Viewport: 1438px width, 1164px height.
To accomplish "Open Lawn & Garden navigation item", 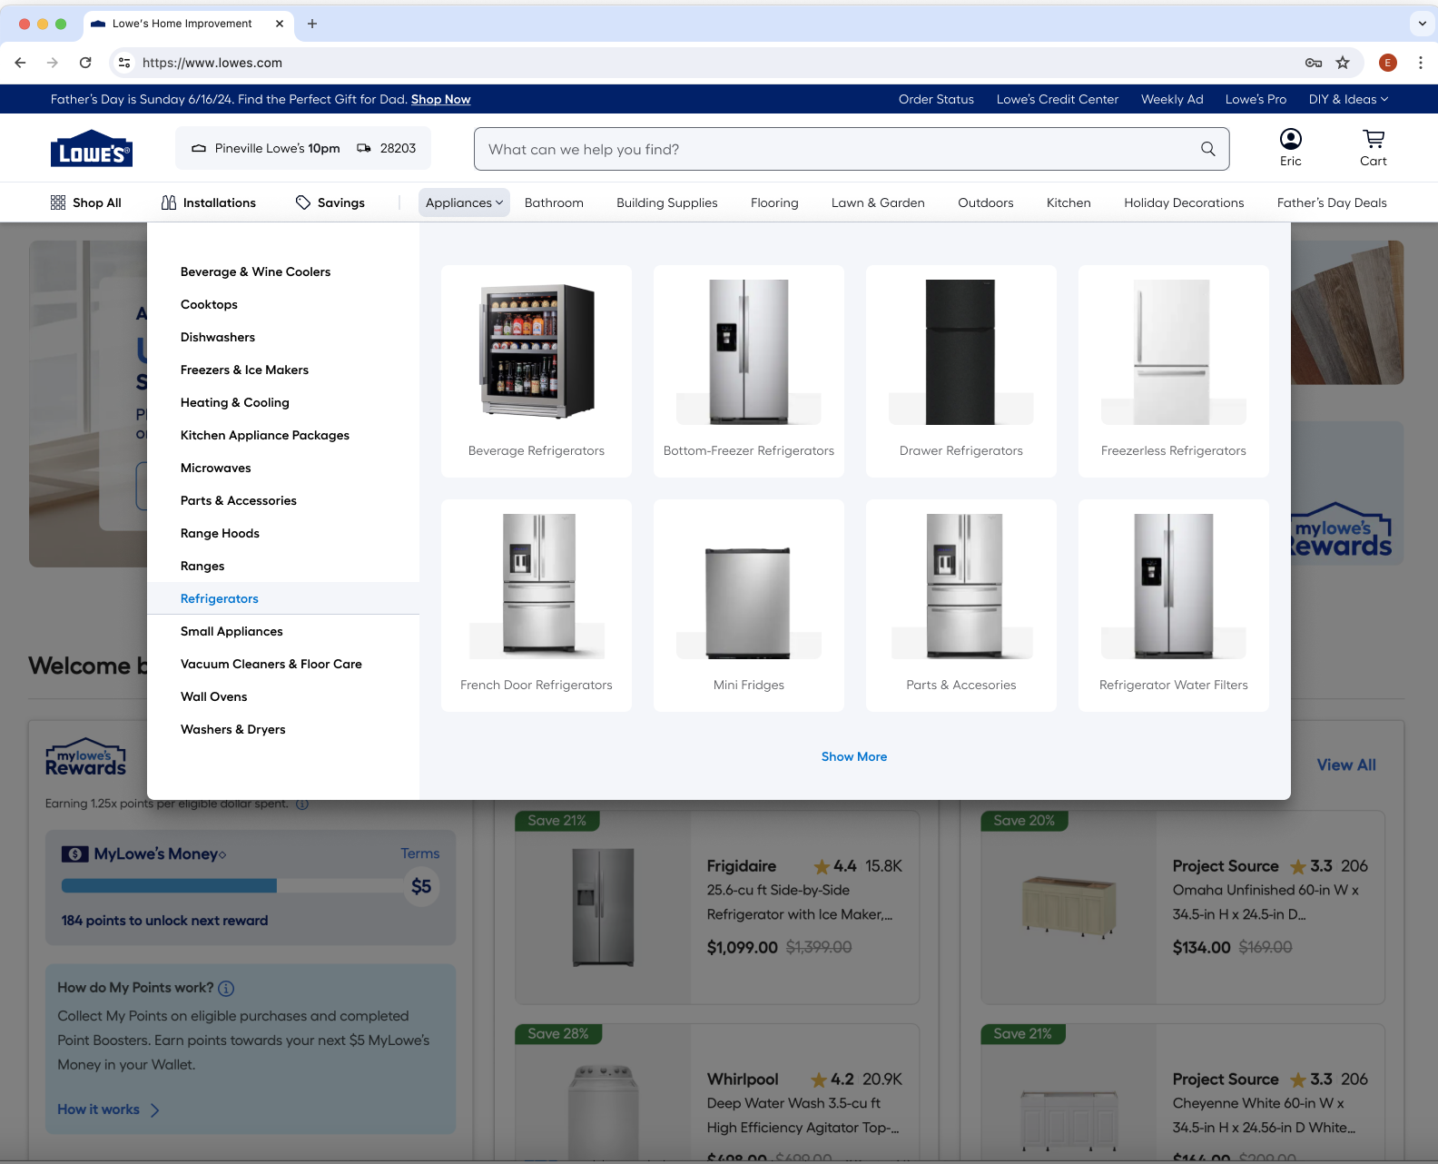I will [878, 202].
